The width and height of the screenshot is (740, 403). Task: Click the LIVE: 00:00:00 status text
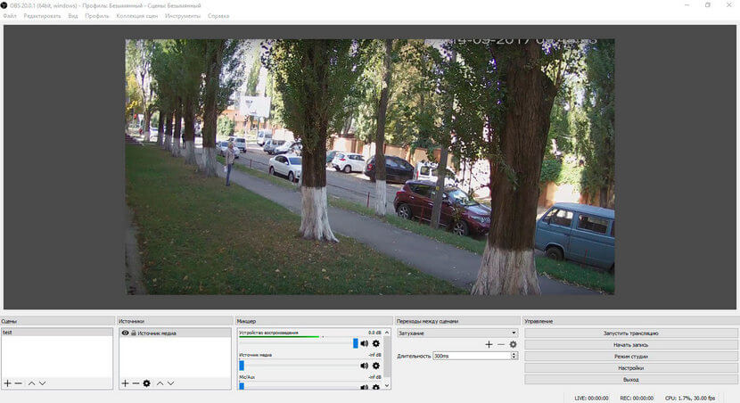[x=591, y=398]
